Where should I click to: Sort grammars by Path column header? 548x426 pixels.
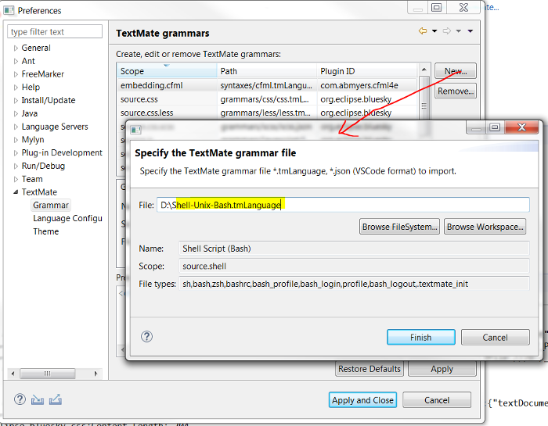coord(267,71)
